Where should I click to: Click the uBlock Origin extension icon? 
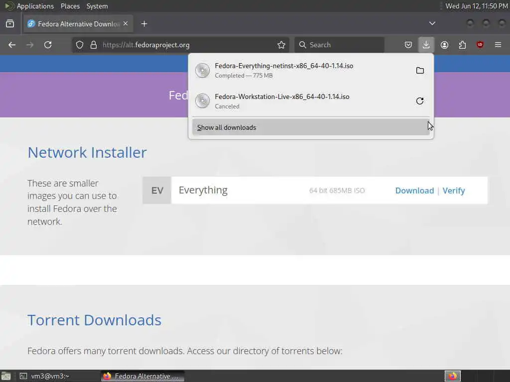click(480, 45)
